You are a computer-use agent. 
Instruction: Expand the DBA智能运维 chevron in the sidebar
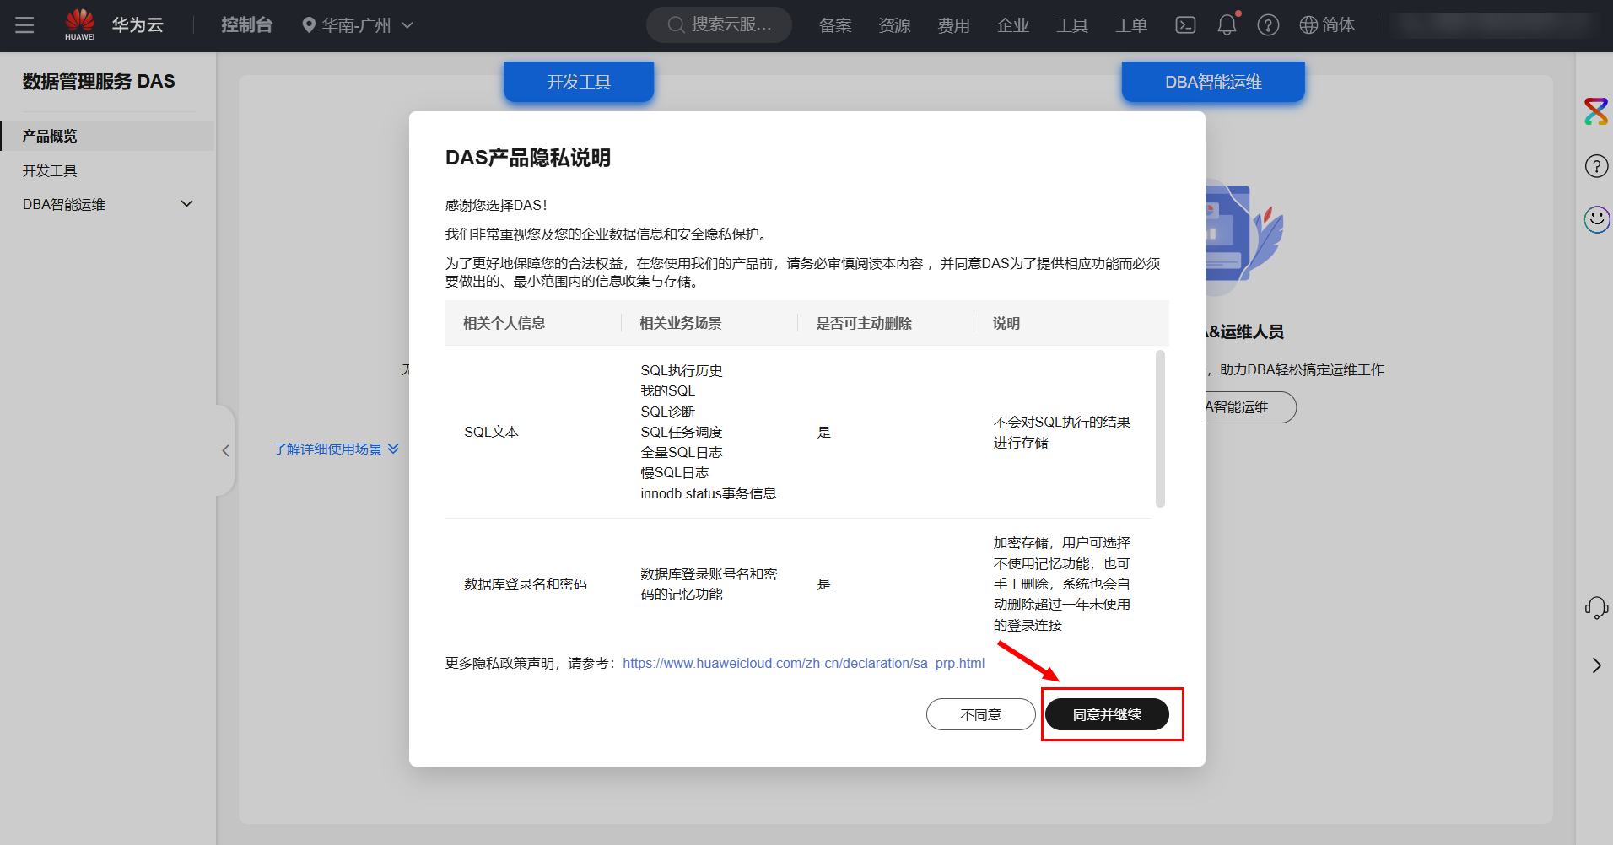coord(187,204)
